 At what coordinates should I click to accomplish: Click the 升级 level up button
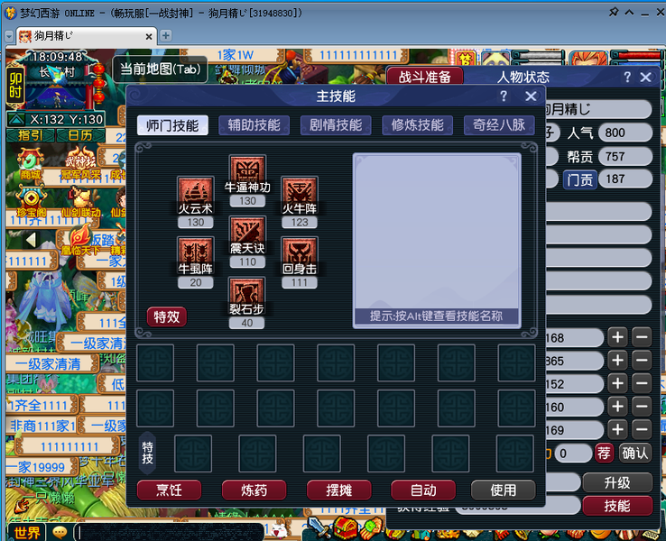(617, 482)
